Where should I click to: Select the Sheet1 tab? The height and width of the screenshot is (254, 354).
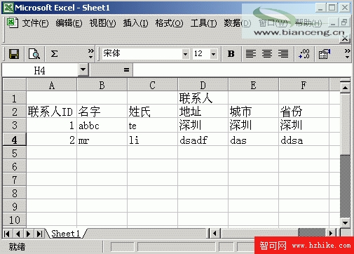[x=66, y=234]
